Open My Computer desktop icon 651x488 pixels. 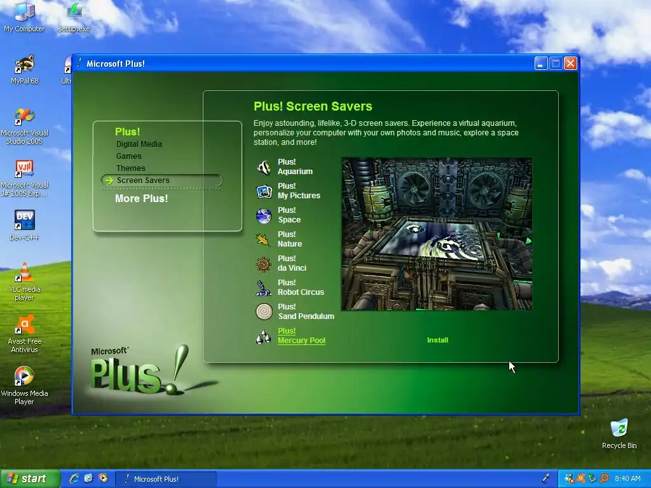[x=24, y=17]
